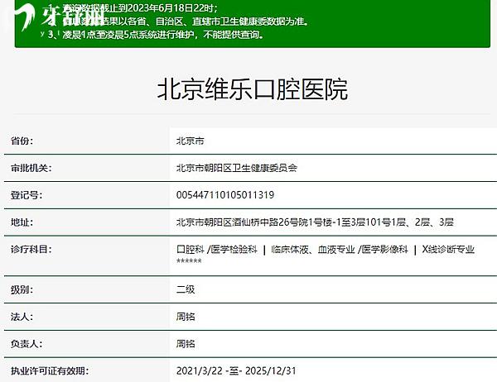The width and height of the screenshot is (497, 382).
Task: Click the 法人 label
Action: point(22,317)
